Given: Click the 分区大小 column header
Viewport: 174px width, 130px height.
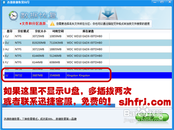Looking at the screenshot, I should point(41,31).
